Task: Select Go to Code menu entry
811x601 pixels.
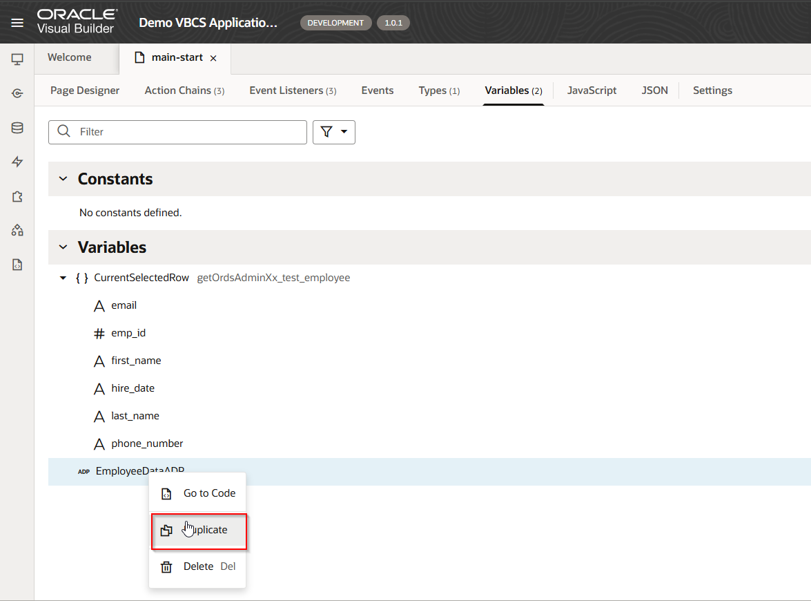Action: tap(209, 493)
